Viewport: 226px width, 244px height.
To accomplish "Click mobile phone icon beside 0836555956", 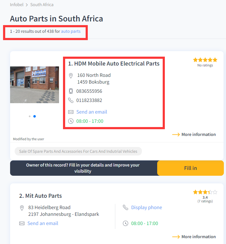I will tap(71, 91).
